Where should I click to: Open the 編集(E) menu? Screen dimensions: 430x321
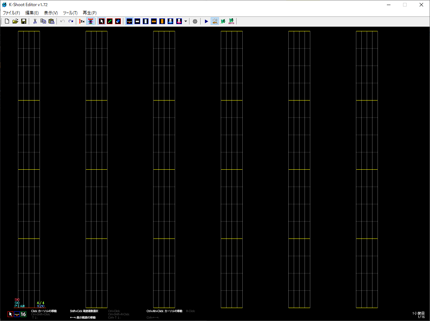(32, 13)
